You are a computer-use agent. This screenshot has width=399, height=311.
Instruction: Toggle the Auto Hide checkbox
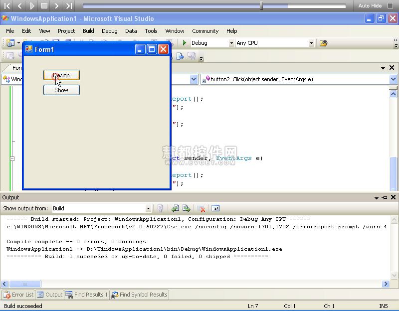[390, 5]
